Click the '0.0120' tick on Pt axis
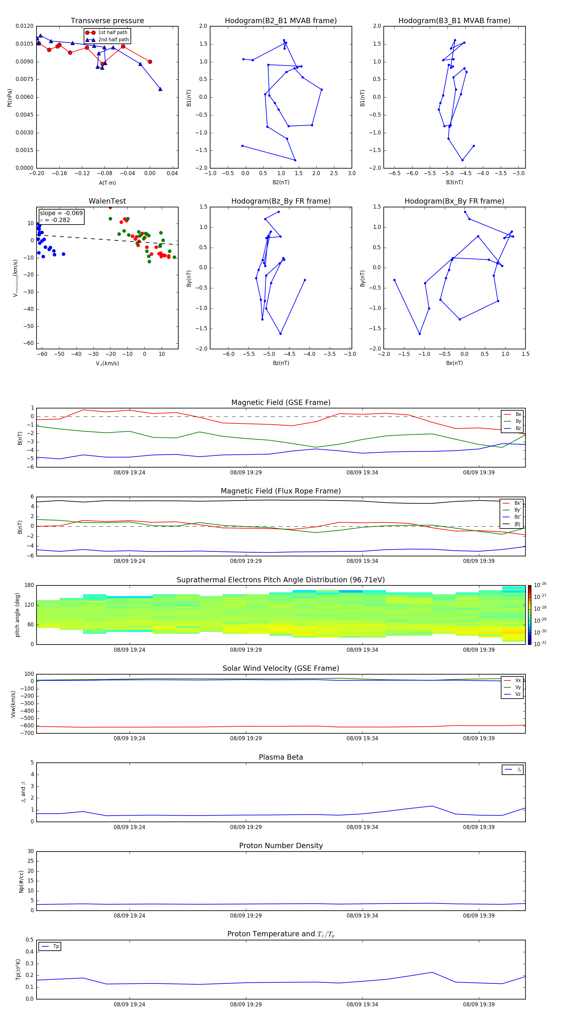The width and height of the screenshot is (562, 1032). coord(25,26)
